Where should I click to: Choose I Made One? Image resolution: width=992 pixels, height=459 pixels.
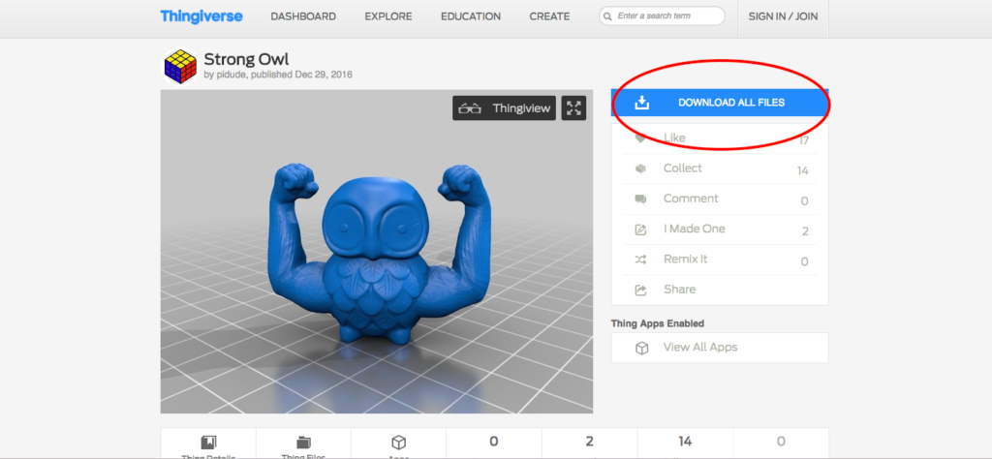[x=720, y=229]
